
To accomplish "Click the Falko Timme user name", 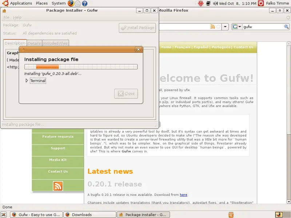I will tap(277, 3).
